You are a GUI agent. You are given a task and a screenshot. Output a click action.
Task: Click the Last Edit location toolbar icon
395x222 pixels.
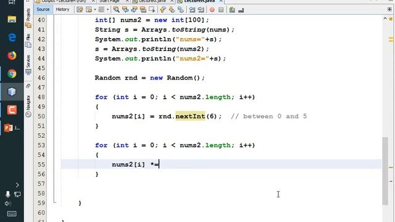(80, 10)
